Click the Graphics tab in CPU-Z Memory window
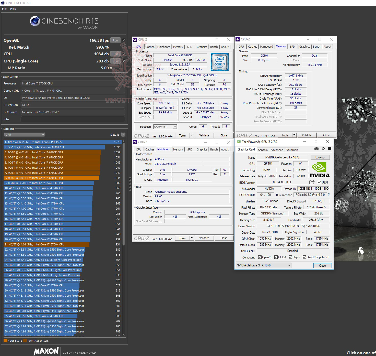376x356 pixels. coord(304,47)
